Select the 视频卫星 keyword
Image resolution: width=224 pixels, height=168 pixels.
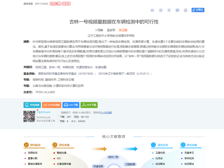pyautogui.click(x=41, y=67)
